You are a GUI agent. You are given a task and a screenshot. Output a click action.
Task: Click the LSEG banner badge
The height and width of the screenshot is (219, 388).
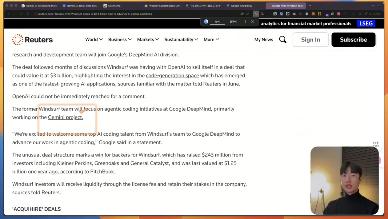[366, 23]
